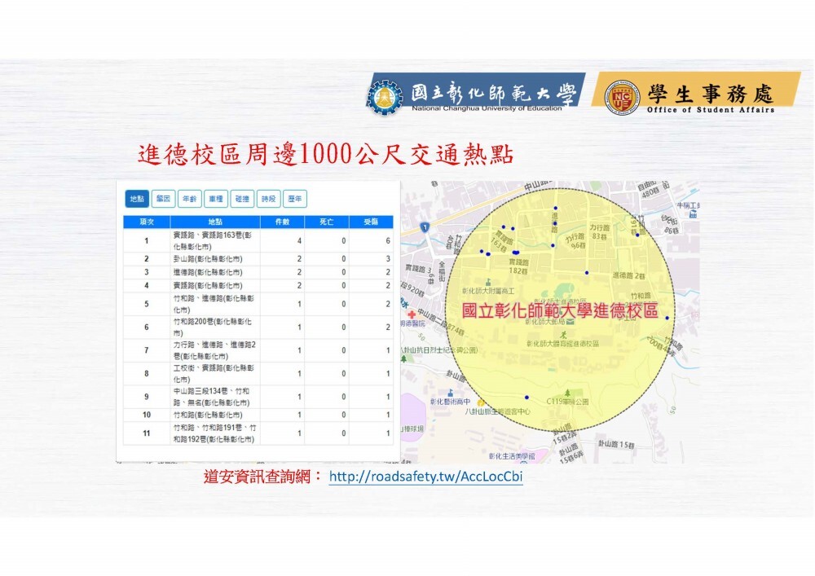Click the 項次 column header
This screenshot has height=576, width=815.
pyautogui.click(x=147, y=222)
